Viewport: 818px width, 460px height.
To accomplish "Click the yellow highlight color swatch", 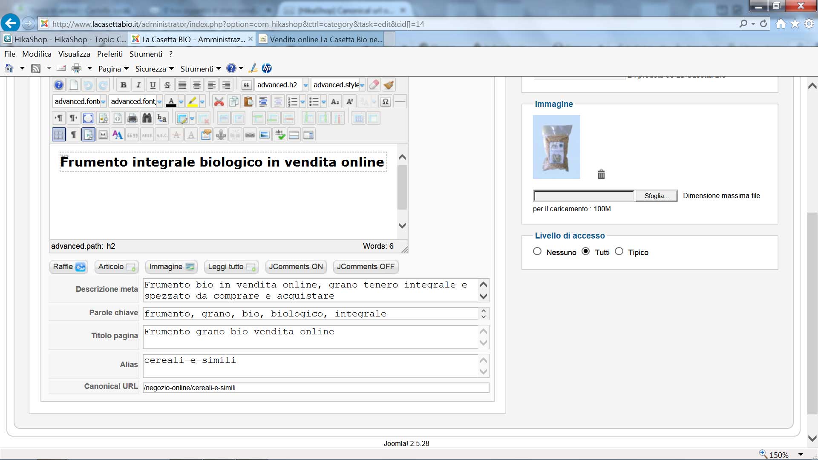I will point(192,101).
